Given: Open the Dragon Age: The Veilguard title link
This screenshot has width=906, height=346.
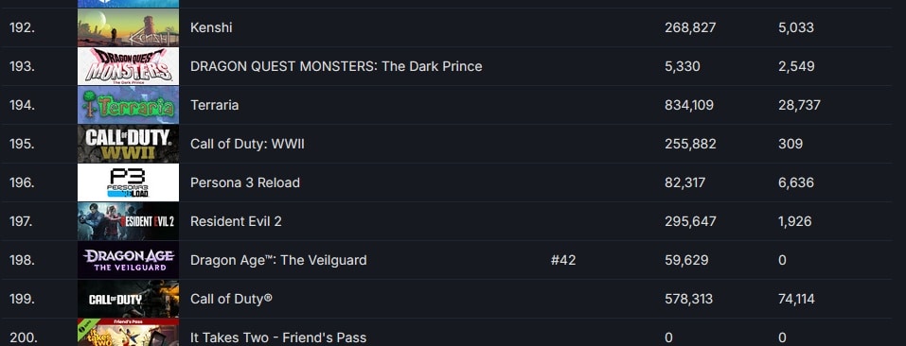Looking at the screenshot, I should point(278,260).
